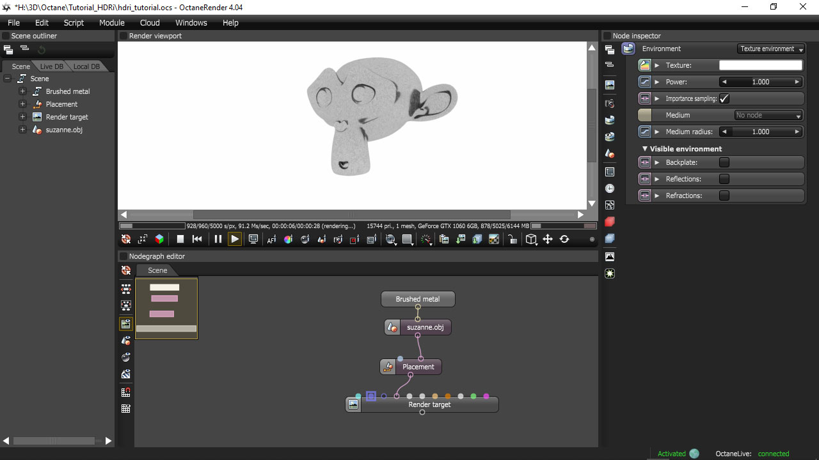Collapse the Visible environment section
Image resolution: width=819 pixels, height=460 pixels.
(645, 149)
